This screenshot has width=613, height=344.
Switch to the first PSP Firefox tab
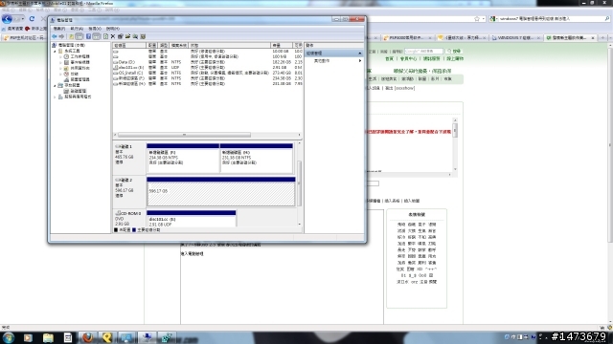[25, 38]
